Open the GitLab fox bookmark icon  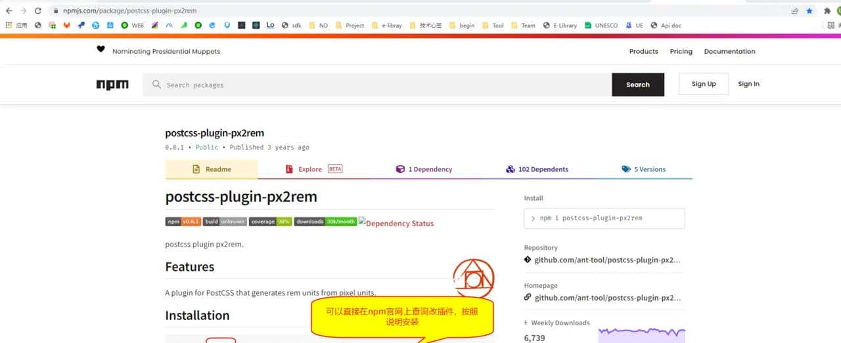66,26
